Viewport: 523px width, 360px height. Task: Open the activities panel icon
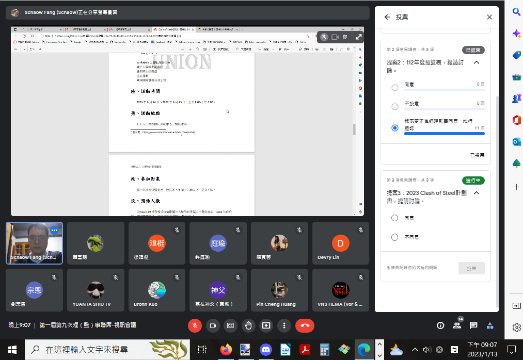point(490,325)
